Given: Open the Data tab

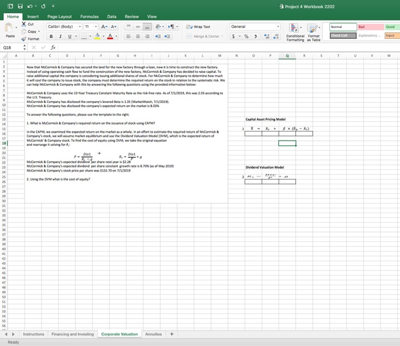Looking at the screenshot, I should pyautogui.click(x=112, y=17).
